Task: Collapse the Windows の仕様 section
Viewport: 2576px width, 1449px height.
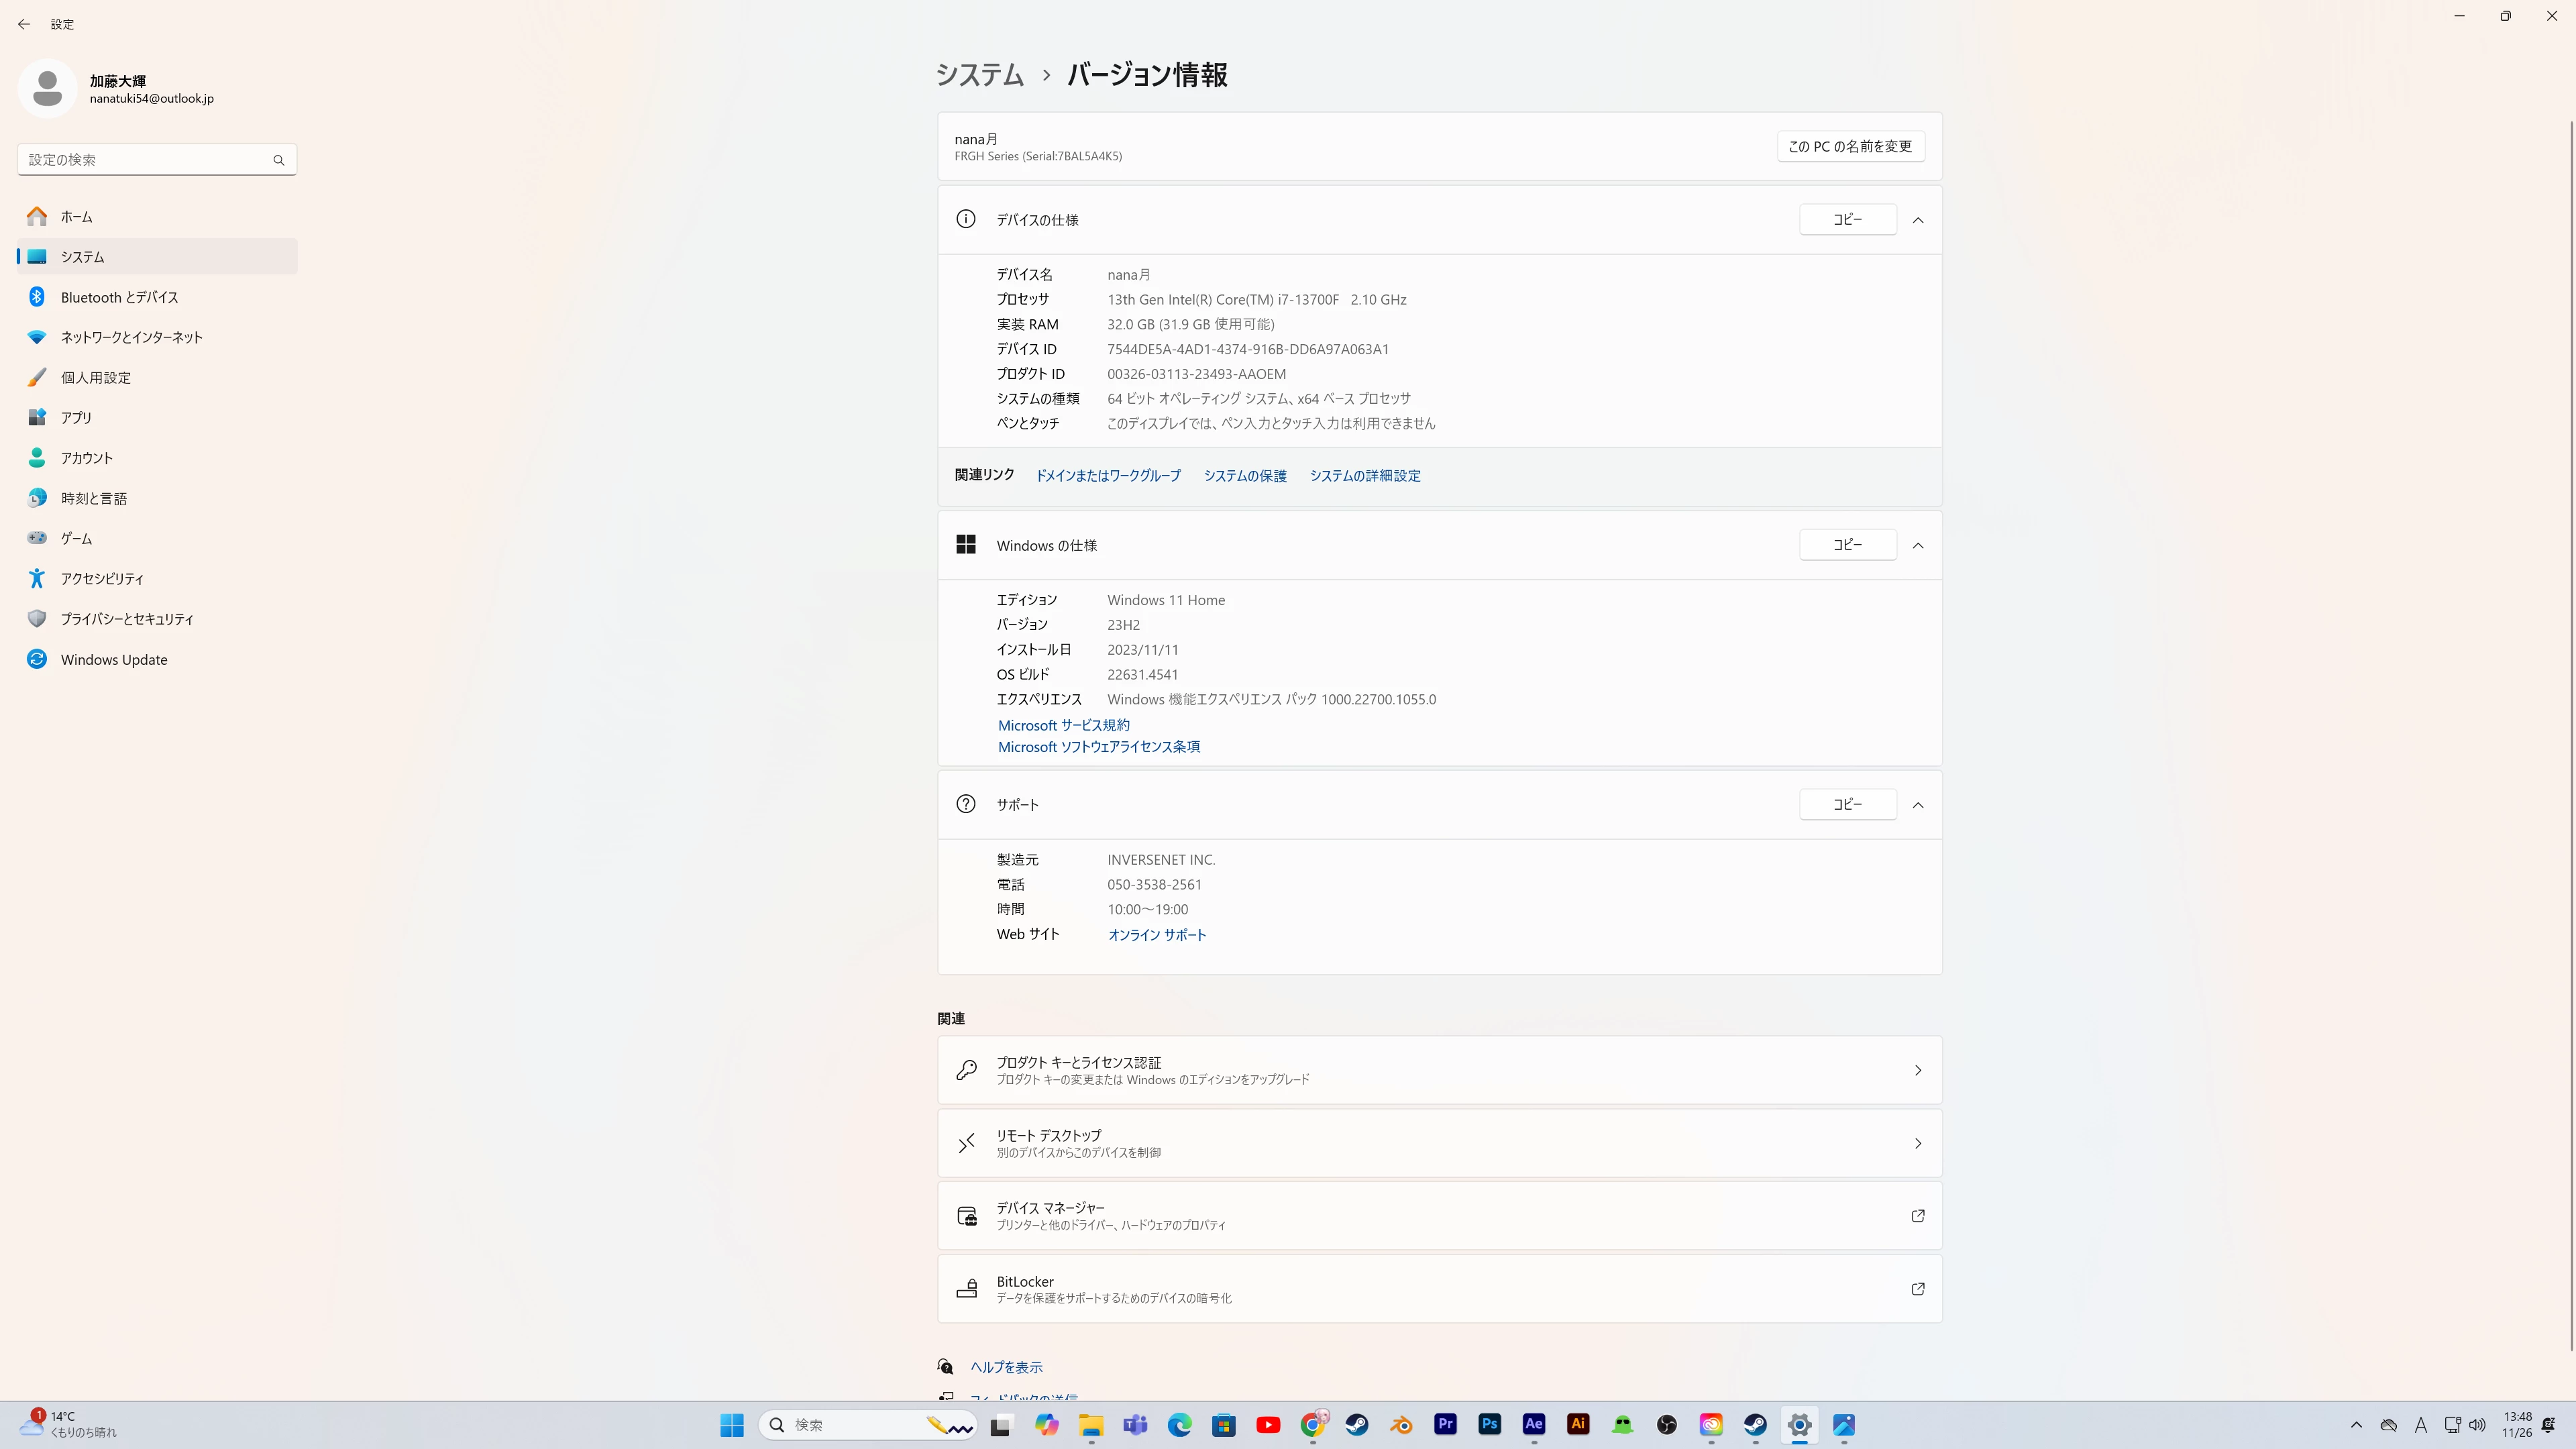Action: (x=1917, y=545)
